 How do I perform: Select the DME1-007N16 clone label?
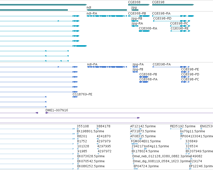[x=57, y=110]
